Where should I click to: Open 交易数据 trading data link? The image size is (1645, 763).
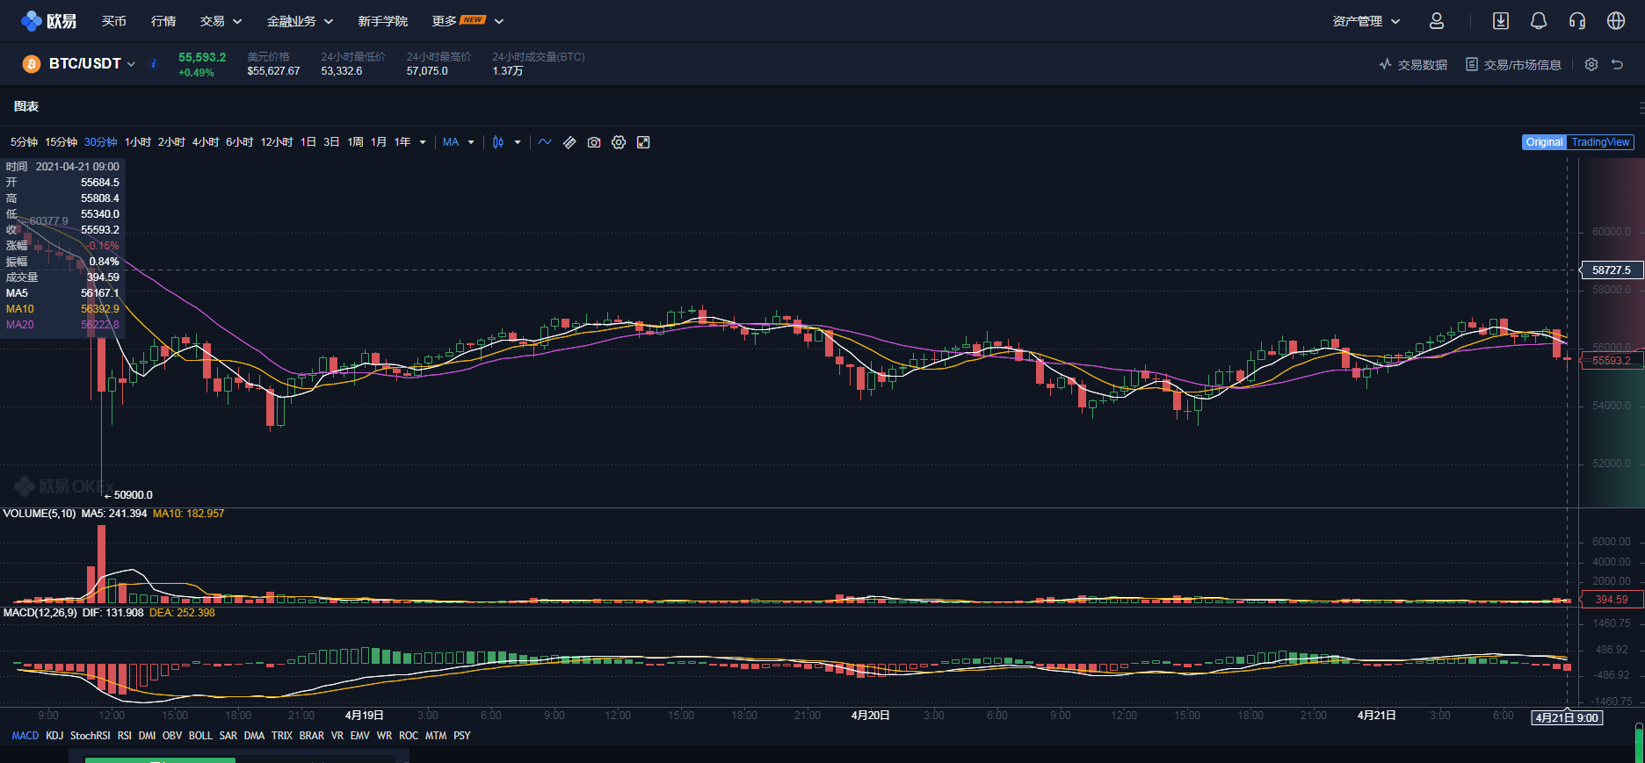click(x=1414, y=65)
